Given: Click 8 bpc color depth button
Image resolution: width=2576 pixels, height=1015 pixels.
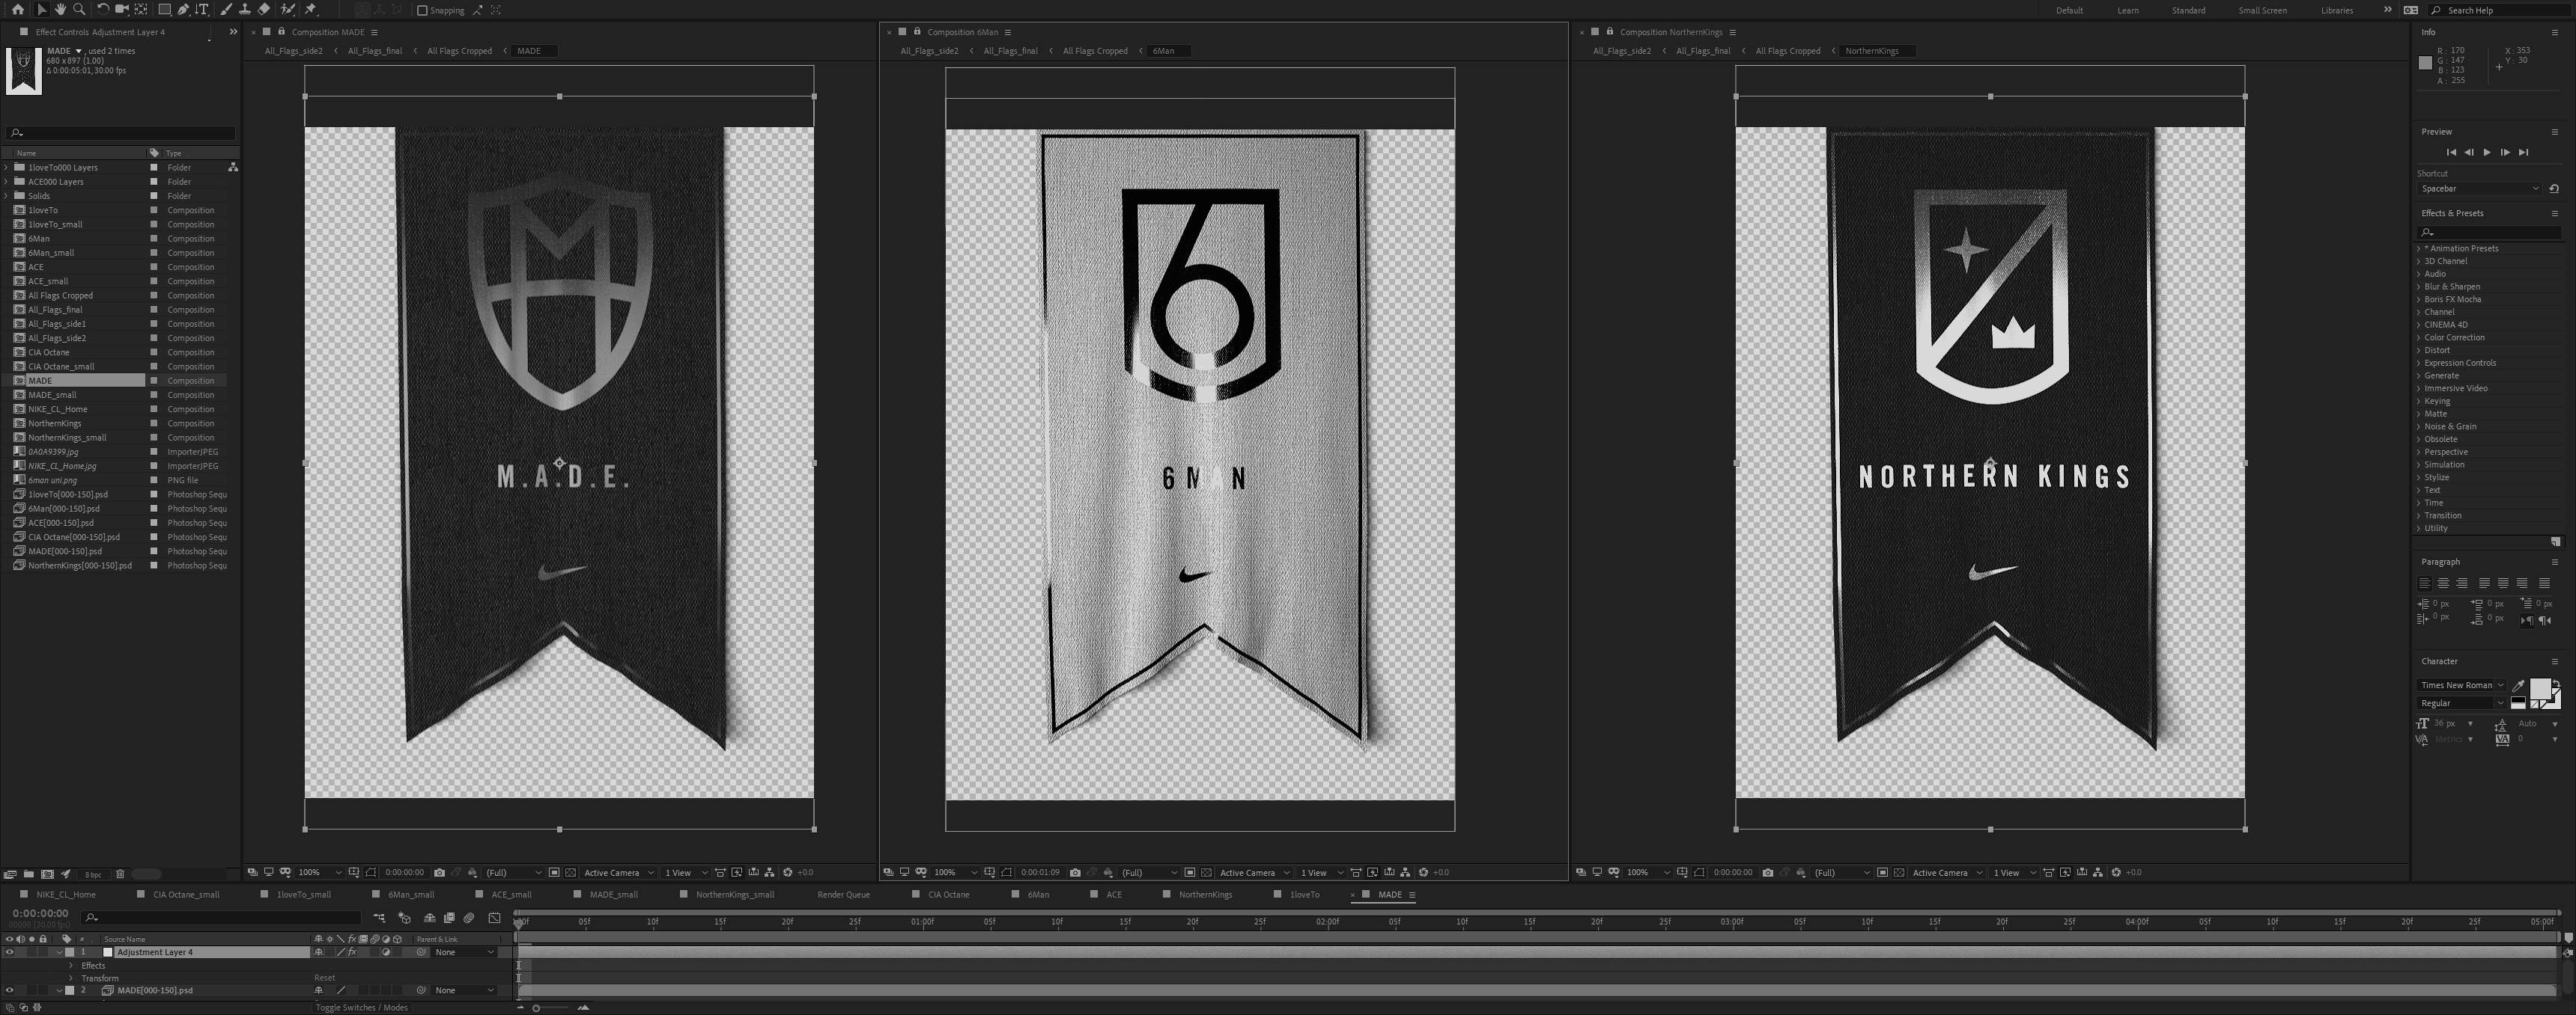Looking at the screenshot, I should (93, 874).
